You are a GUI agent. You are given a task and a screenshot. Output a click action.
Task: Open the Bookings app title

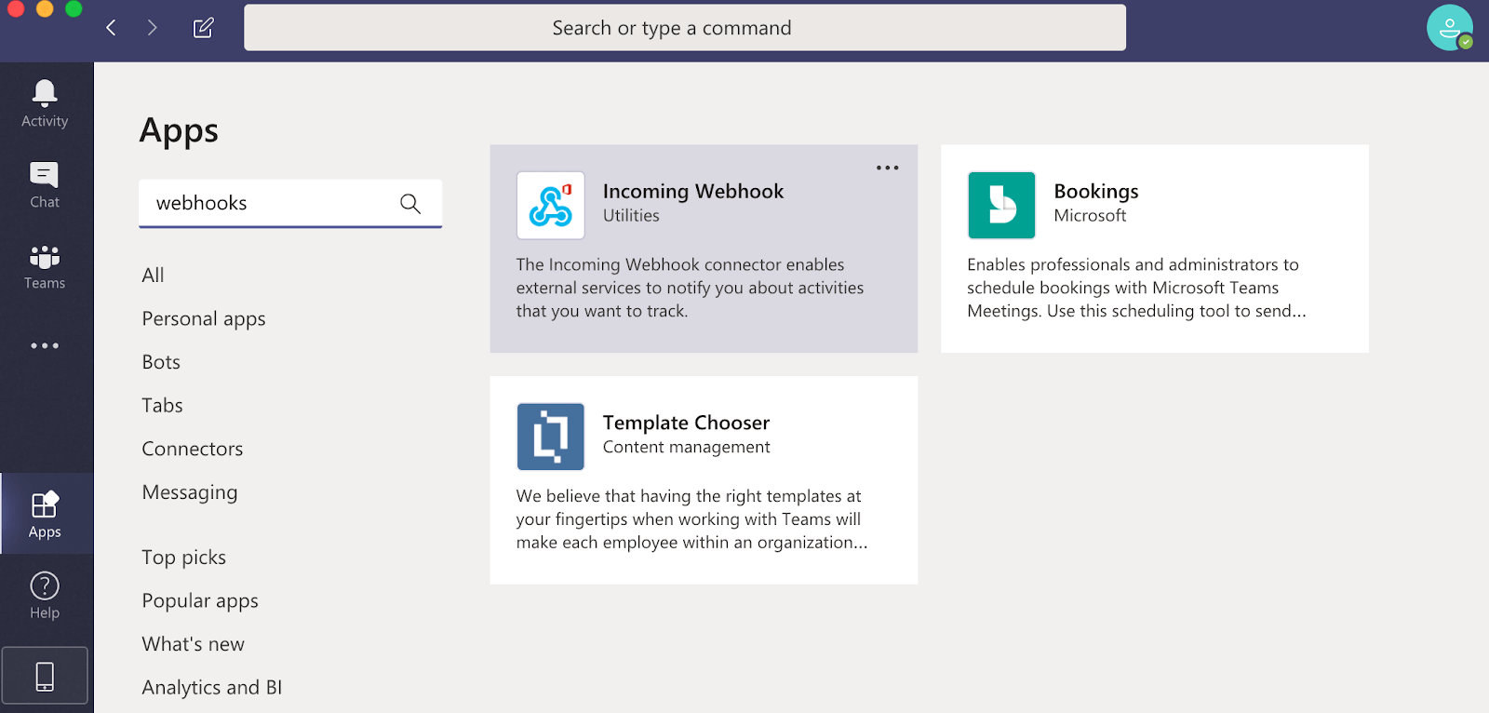1096,191
